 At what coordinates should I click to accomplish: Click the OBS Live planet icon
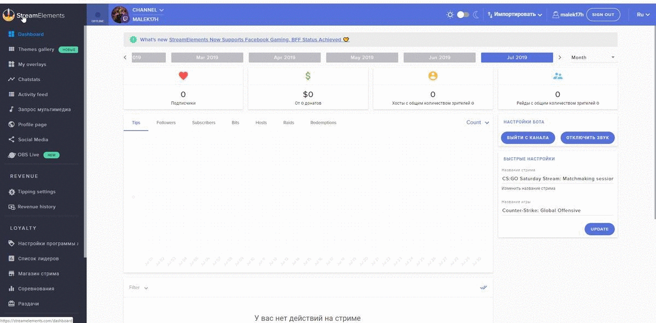click(12, 155)
